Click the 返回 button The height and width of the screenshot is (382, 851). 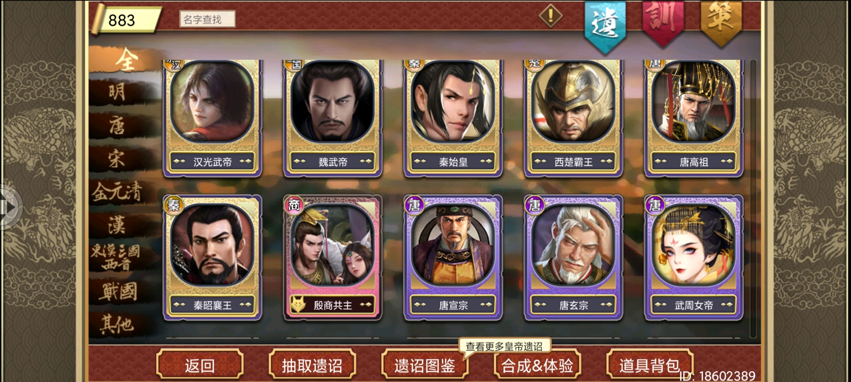(x=200, y=365)
